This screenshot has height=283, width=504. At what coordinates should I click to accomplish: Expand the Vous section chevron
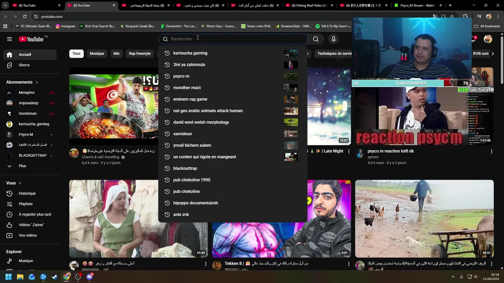20,183
